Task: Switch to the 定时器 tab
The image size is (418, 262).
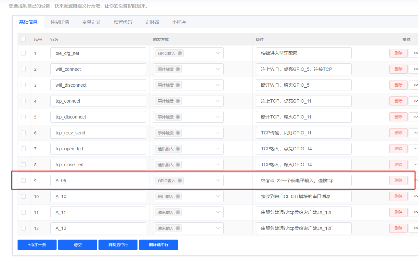Action: point(151,22)
